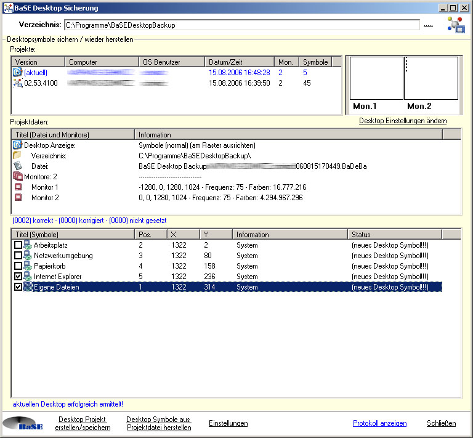
Task: Click Desktop Einstellungen ändern link
Action: click(403, 121)
